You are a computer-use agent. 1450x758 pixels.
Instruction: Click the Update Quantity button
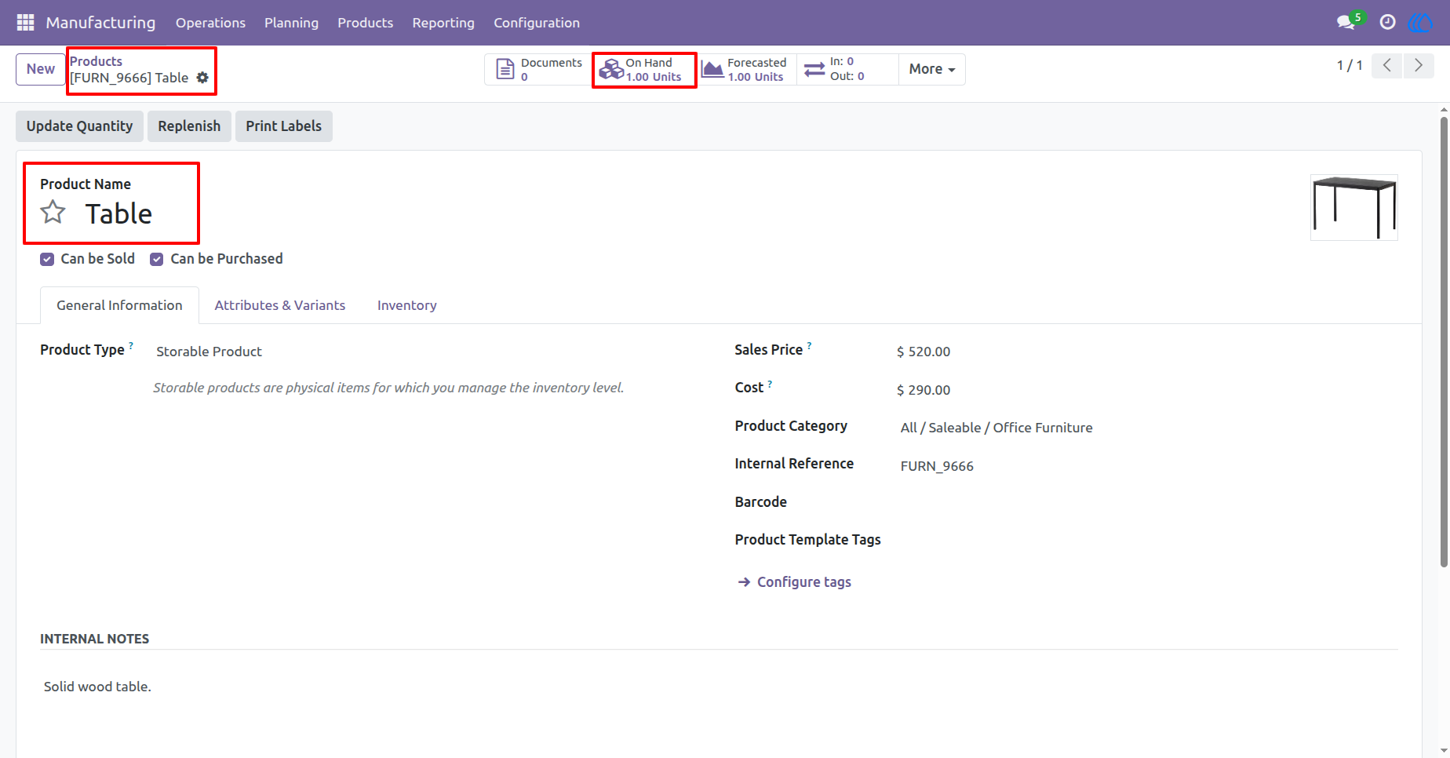79,126
